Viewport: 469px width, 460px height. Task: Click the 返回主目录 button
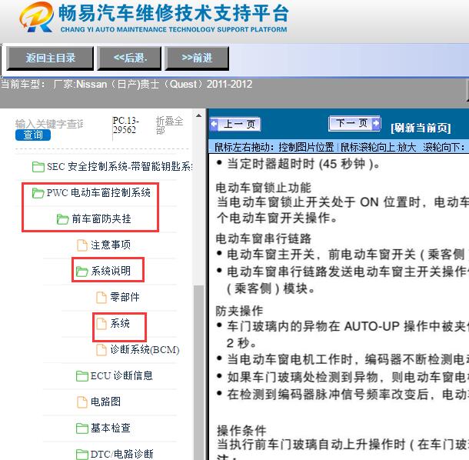pos(50,58)
